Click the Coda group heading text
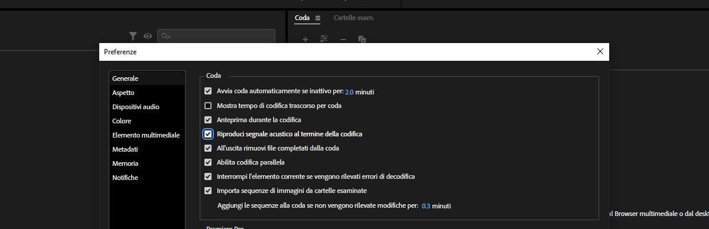Viewport: 709px width, 229px height. pos(214,76)
